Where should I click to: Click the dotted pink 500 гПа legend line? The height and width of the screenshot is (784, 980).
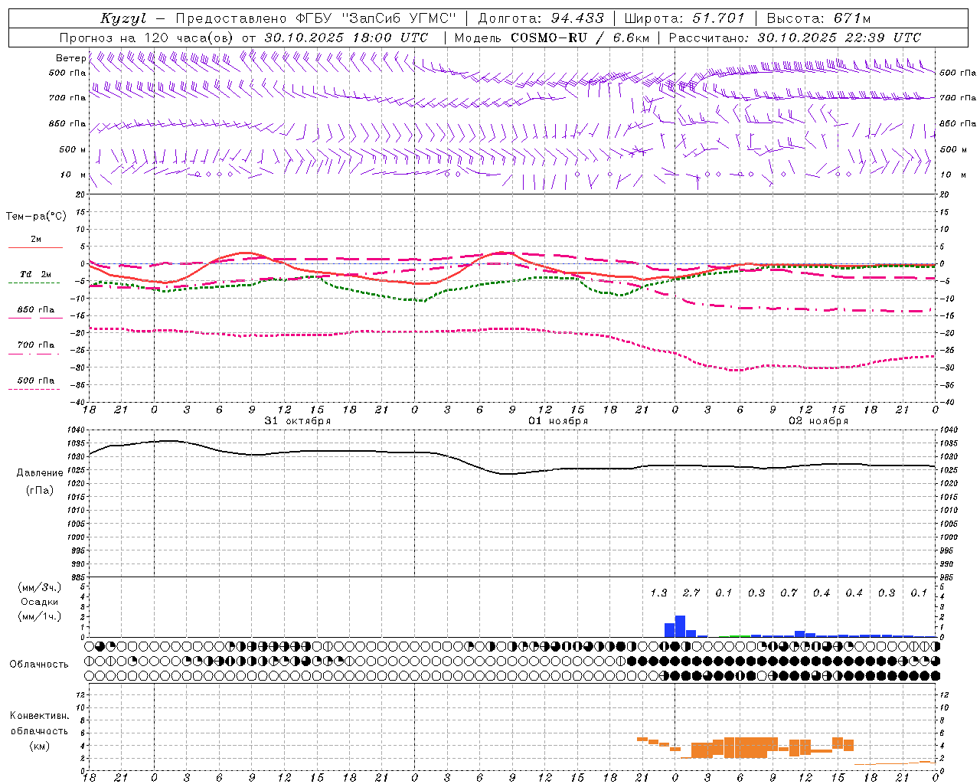click(34, 390)
